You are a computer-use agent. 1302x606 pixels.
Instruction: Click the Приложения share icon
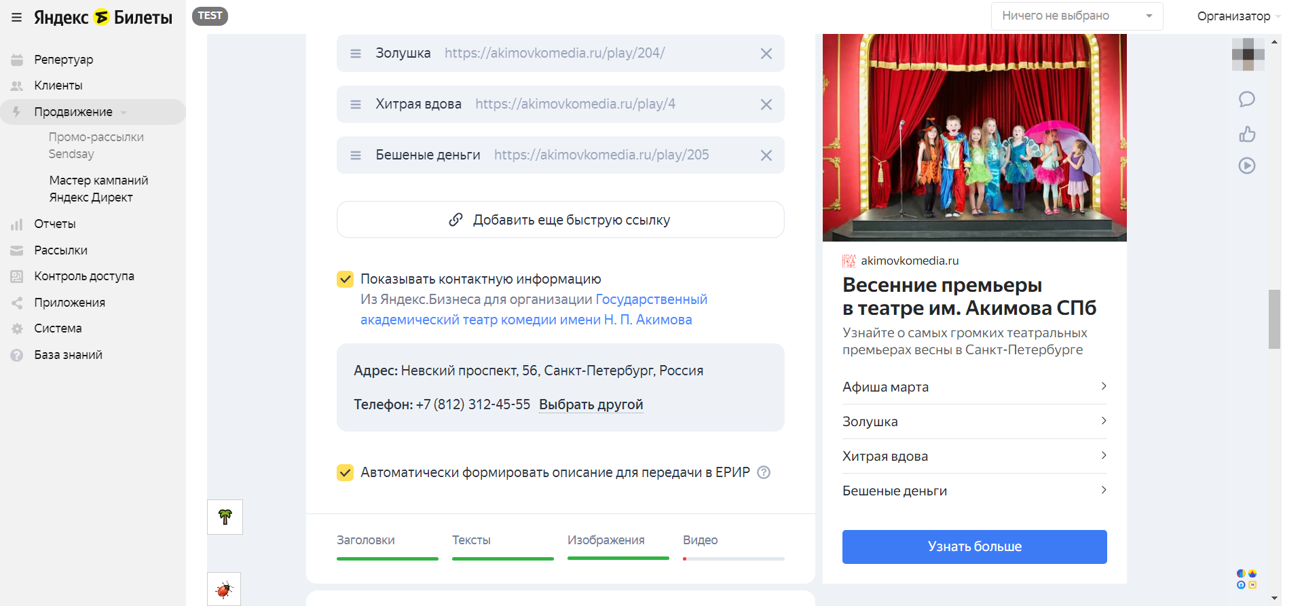(x=17, y=303)
